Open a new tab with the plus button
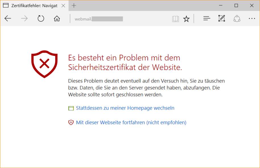This screenshot has height=168, width=260. point(74,5)
